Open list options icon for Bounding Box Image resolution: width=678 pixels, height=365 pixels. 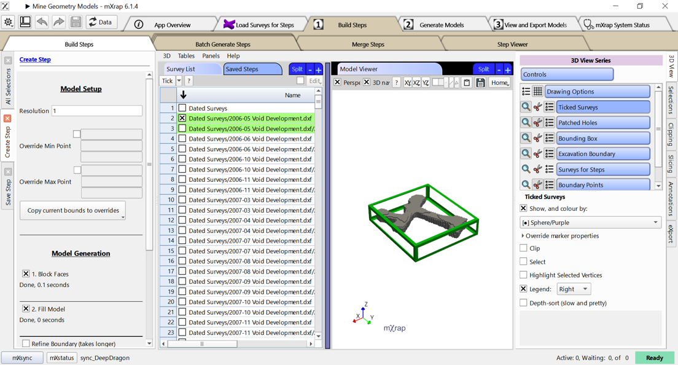click(549, 138)
